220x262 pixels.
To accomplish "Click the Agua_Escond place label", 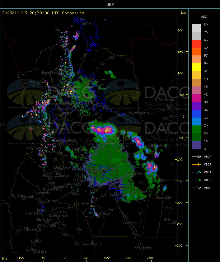I will 92,244.
